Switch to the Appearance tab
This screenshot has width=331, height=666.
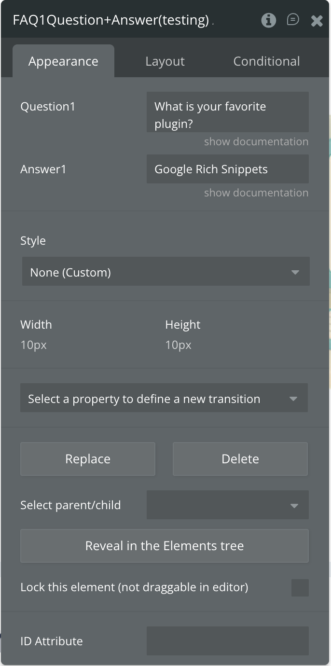click(63, 61)
